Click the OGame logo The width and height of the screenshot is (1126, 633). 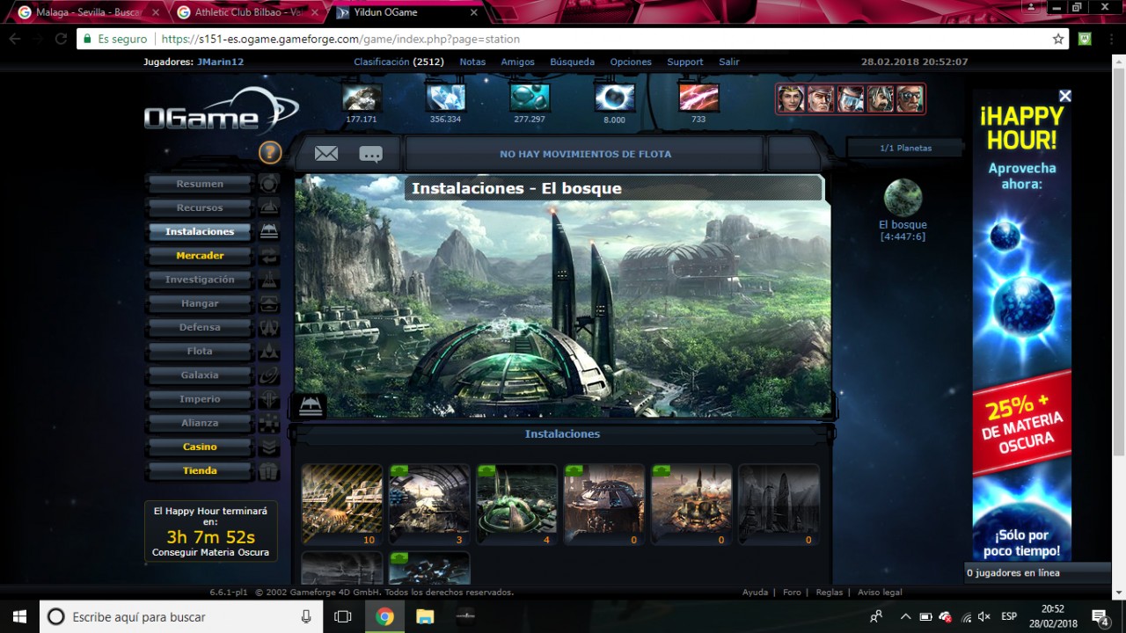click(222, 112)
